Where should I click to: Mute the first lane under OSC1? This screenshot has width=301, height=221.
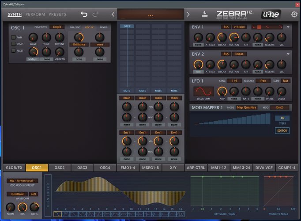pos(127,91)
